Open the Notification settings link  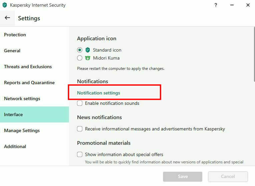99,93
